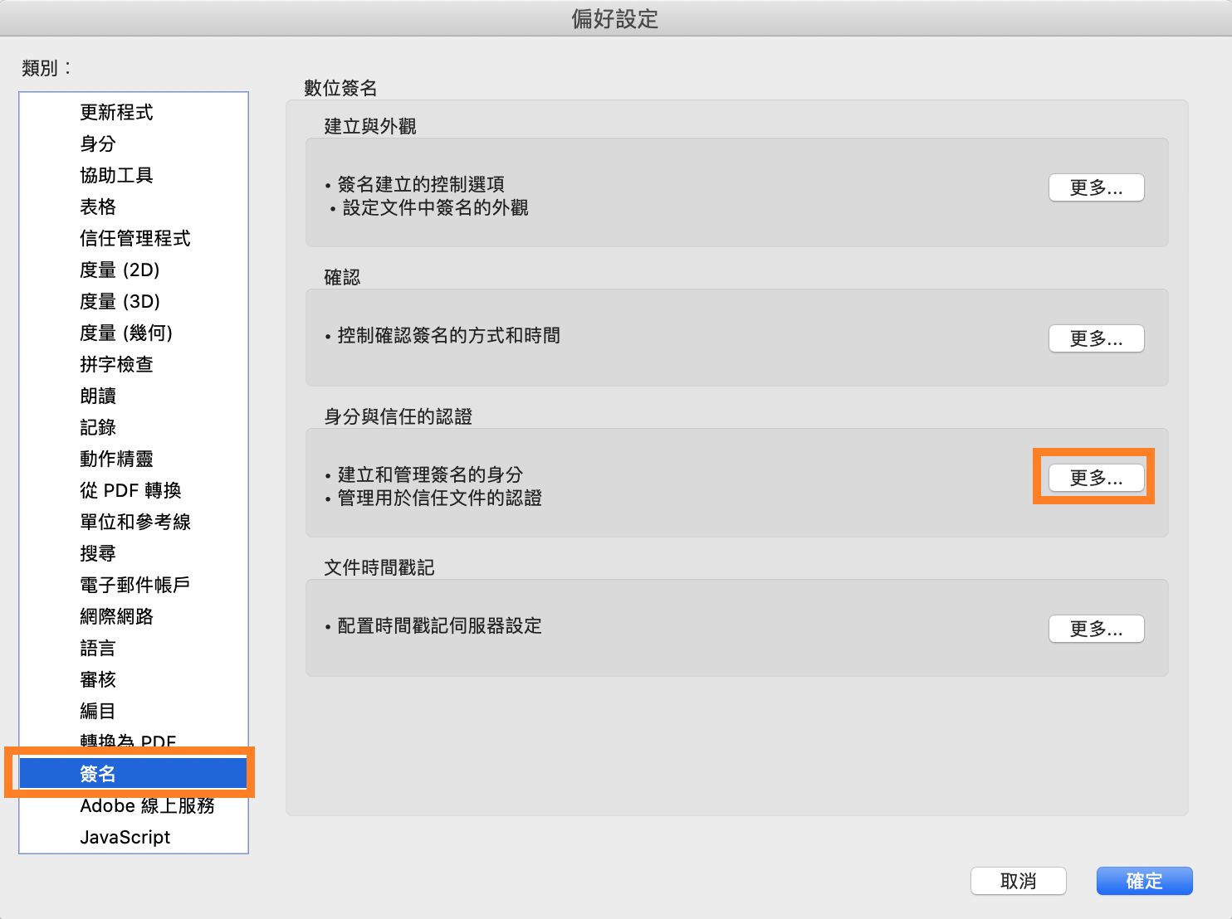Click the 簽名建立的控制選項 text
Image resolution: width=1232 pixels, height=919 pixels.
(421, 184)
